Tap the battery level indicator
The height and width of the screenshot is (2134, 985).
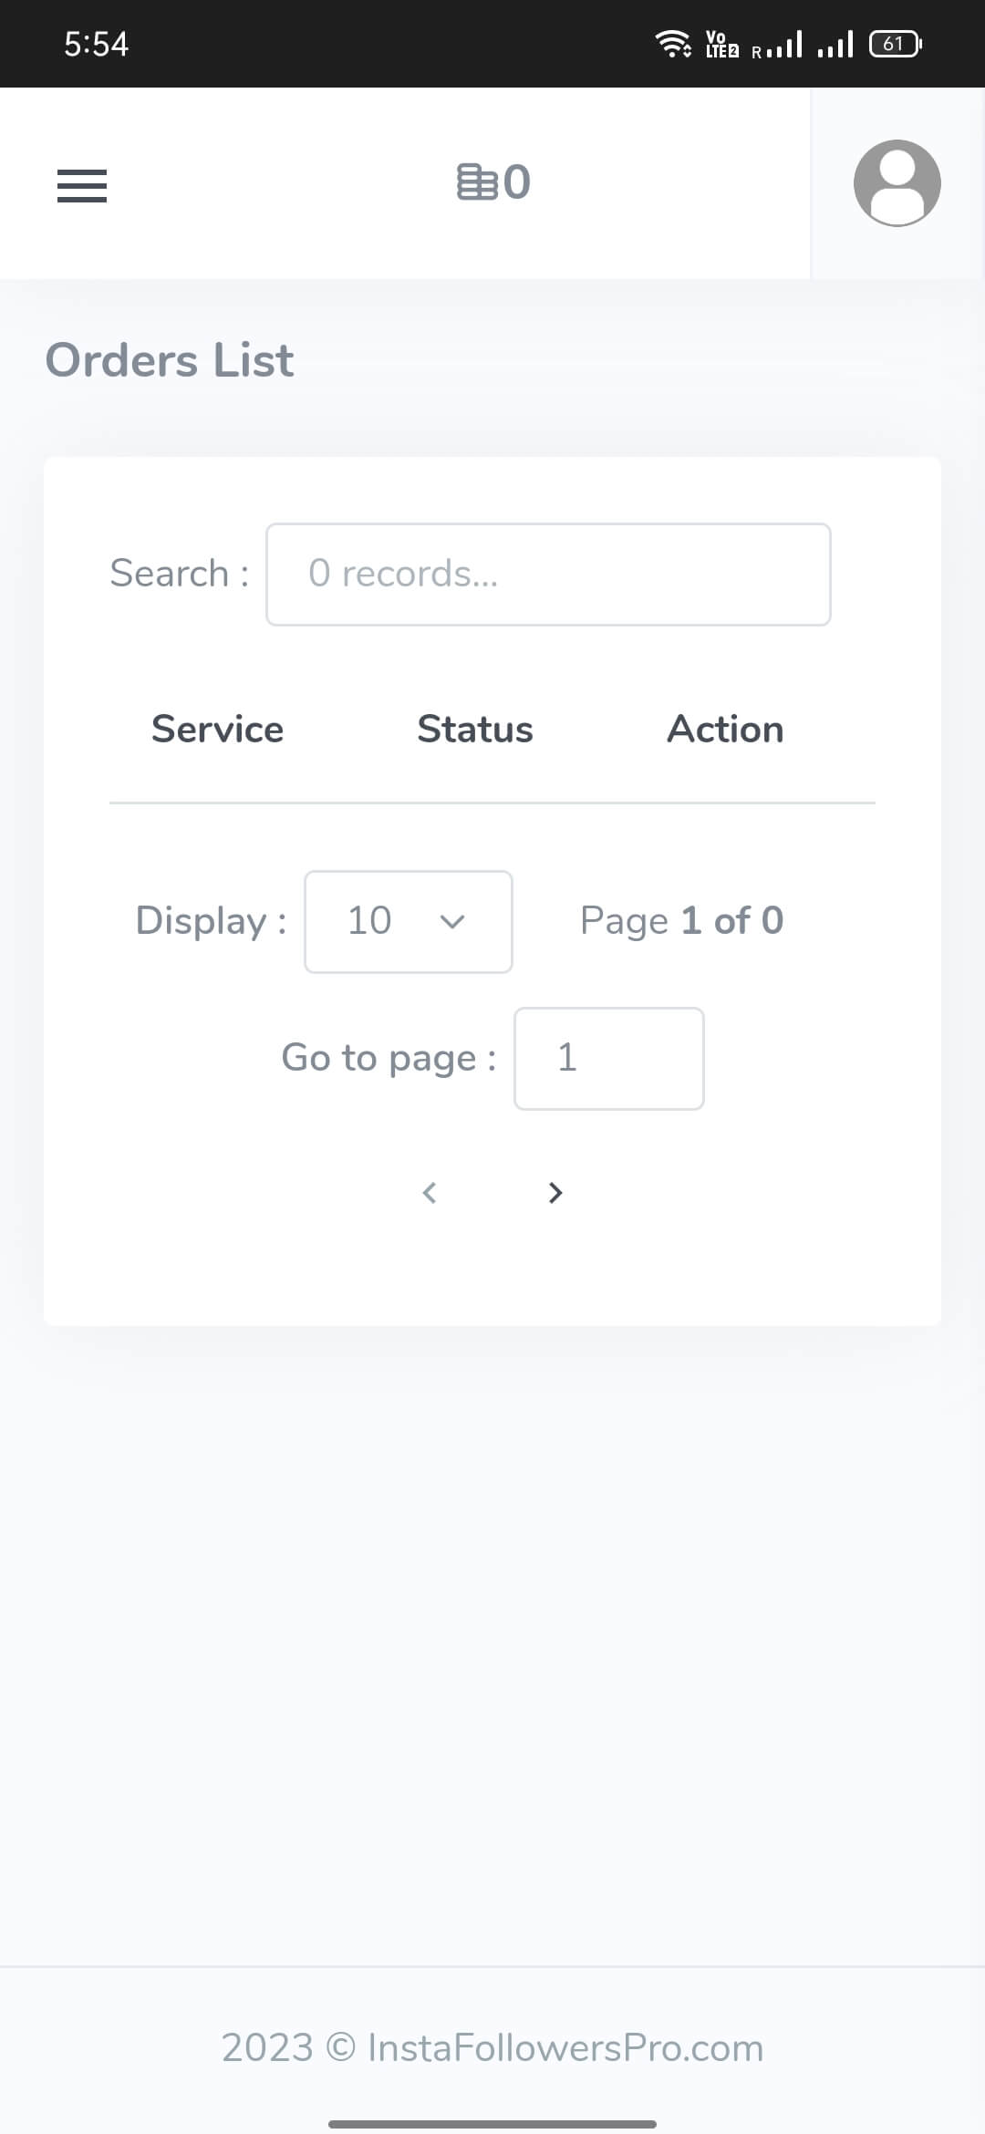(x=895, y=43)
